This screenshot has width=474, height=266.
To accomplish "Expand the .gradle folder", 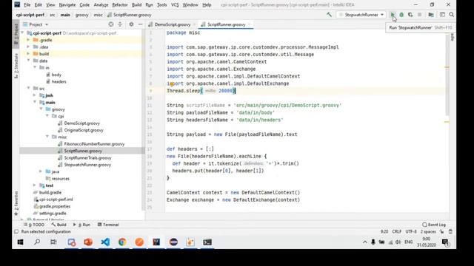I will (x=28, y=40).
